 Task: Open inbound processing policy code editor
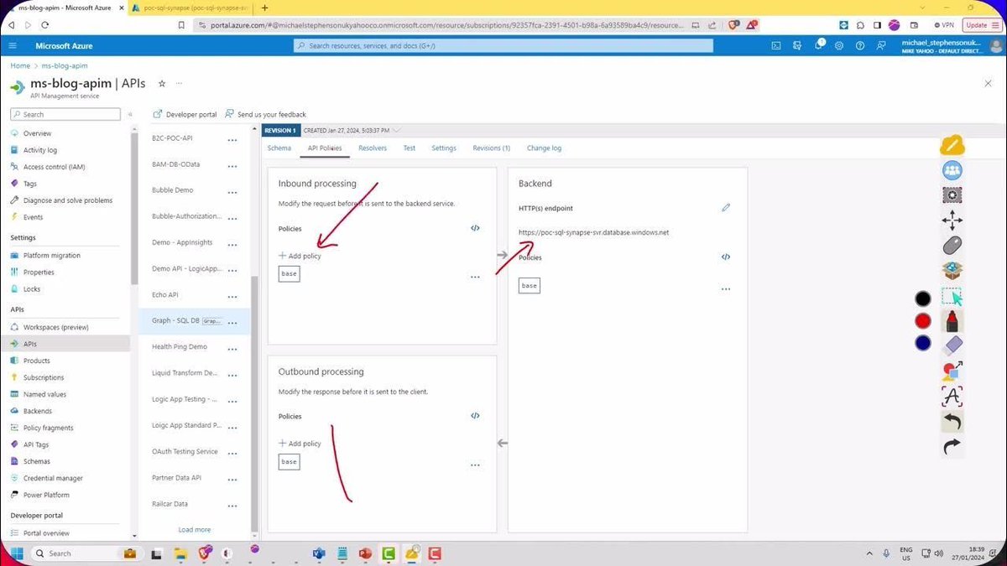tap(475, 228)
